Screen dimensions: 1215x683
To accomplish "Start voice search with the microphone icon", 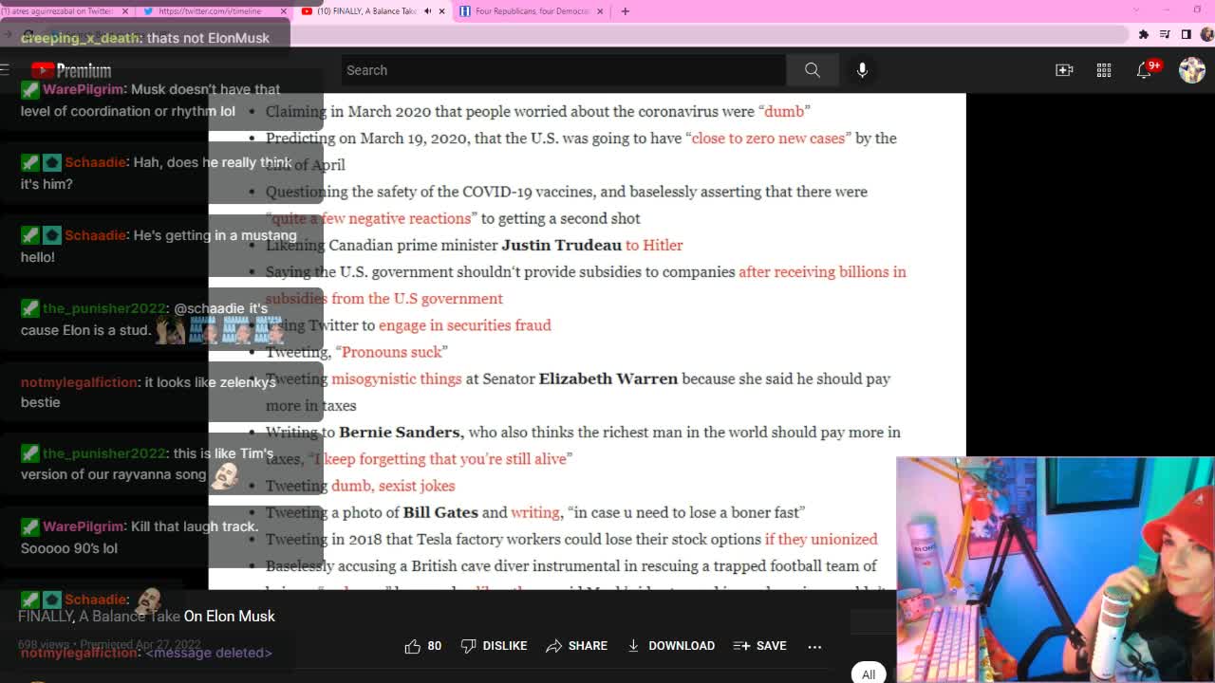I will coord(862,70).
